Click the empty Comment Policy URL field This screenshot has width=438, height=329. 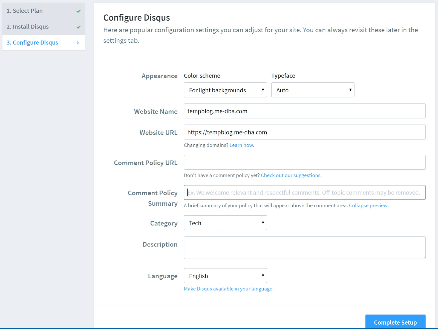[304, 162]
